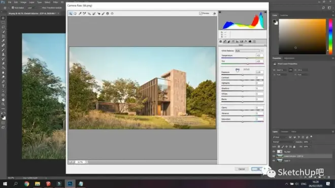Select the Lasso tool in Photoshop toolbar

click(x=3, y=27)
